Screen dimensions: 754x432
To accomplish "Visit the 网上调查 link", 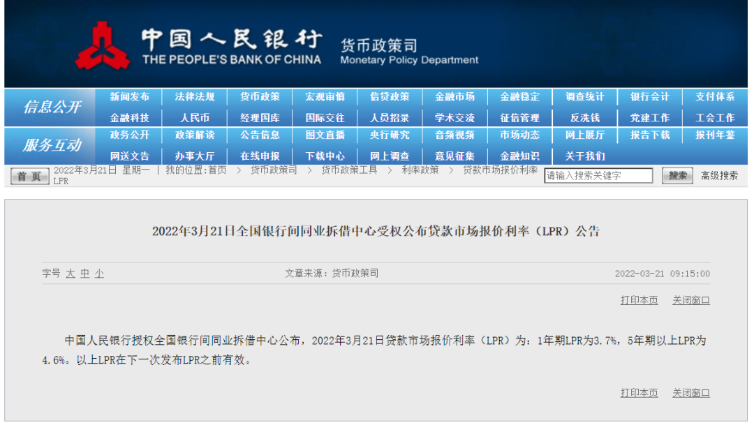I will (390, 156).
